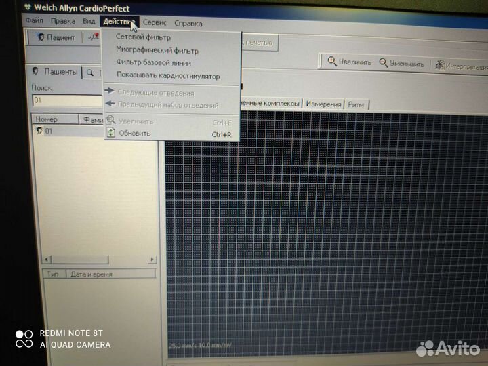488x366 pixels.
Task: Open the Сервис menu
Action: coord(155,23)
